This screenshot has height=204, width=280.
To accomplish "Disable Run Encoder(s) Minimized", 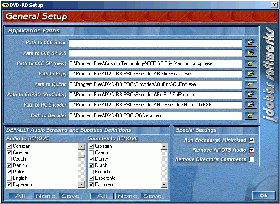I will [252, 141].
